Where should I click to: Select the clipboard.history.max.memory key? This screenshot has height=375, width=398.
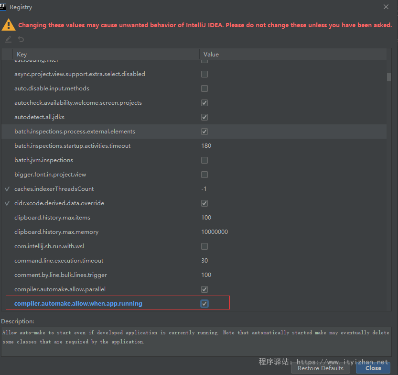click(x=56, y=232)
